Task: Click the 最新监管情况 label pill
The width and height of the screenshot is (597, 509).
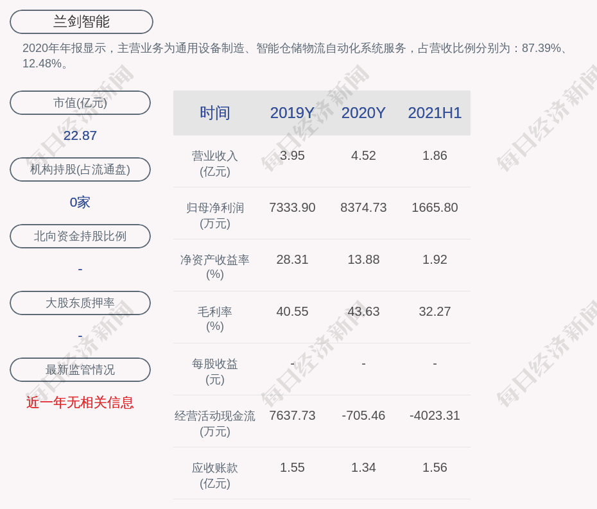Action: [80, 370]
